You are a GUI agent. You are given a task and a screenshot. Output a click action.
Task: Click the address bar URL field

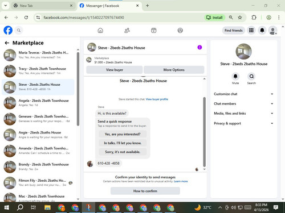[x=121, y=18]
